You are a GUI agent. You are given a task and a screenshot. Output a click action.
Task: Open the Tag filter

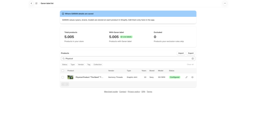coord(89,65)
